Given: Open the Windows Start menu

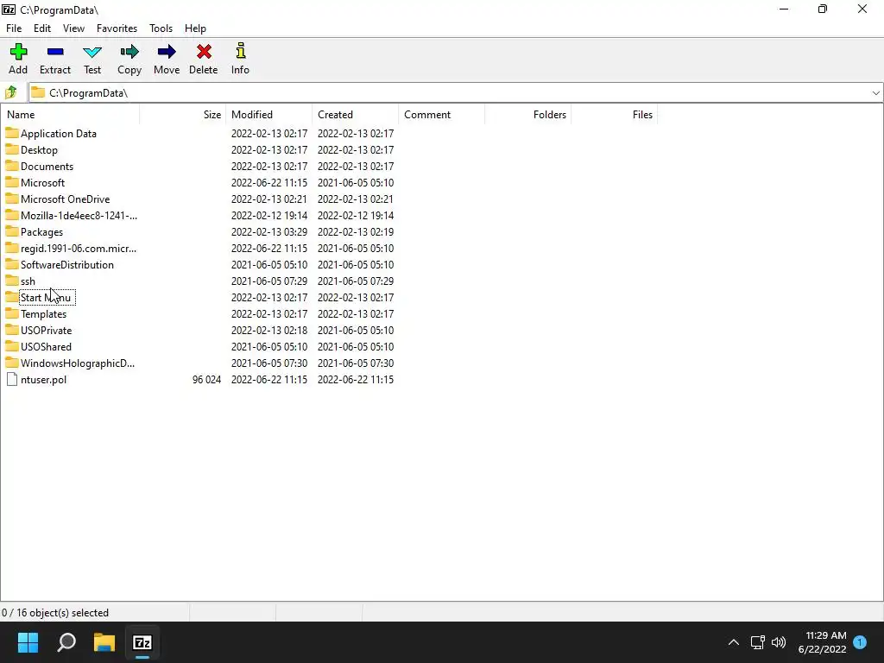Looking at the screenshot, I should [28, 642].
